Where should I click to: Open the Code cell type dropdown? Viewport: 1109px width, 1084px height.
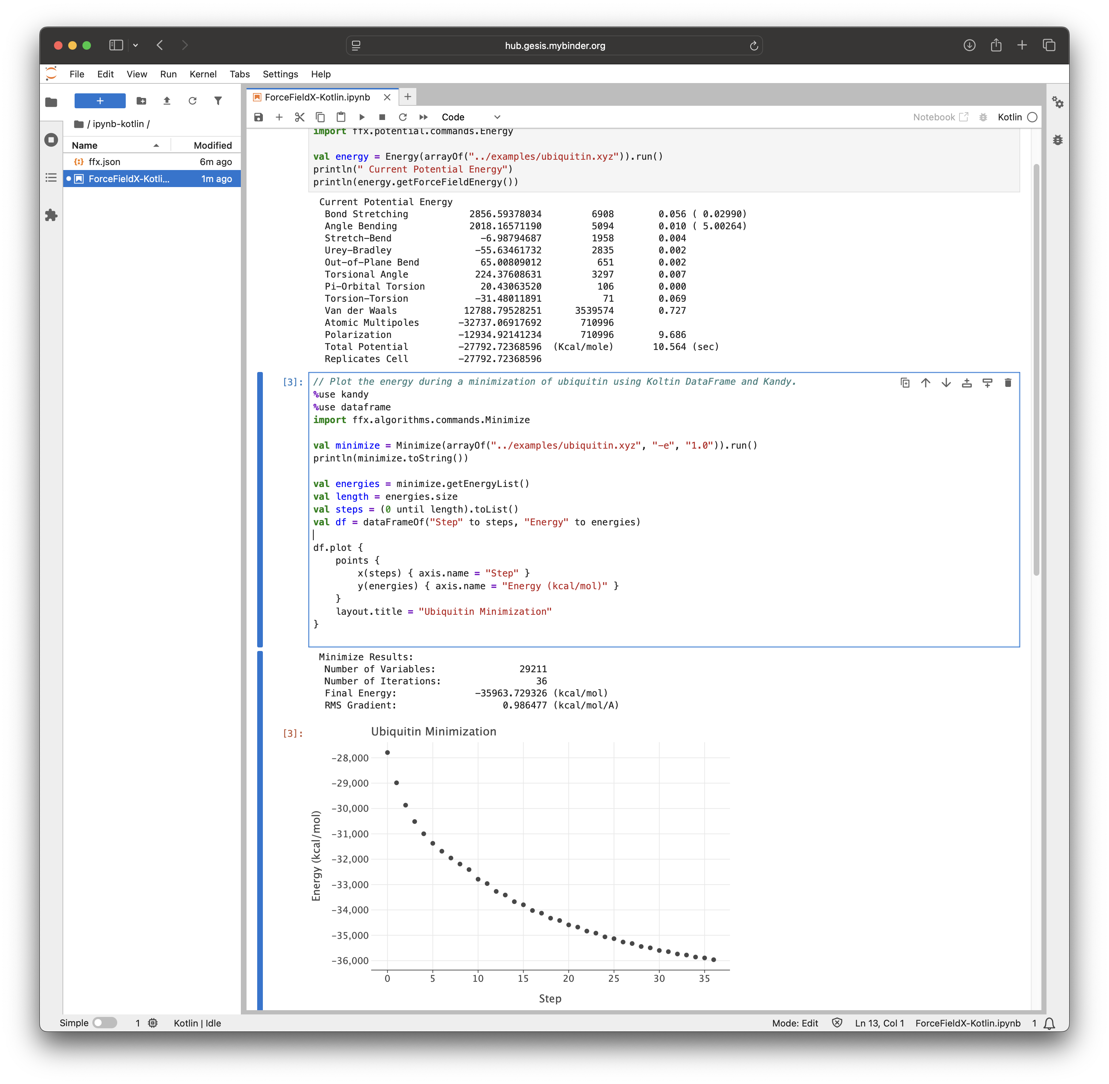point(471,117)
